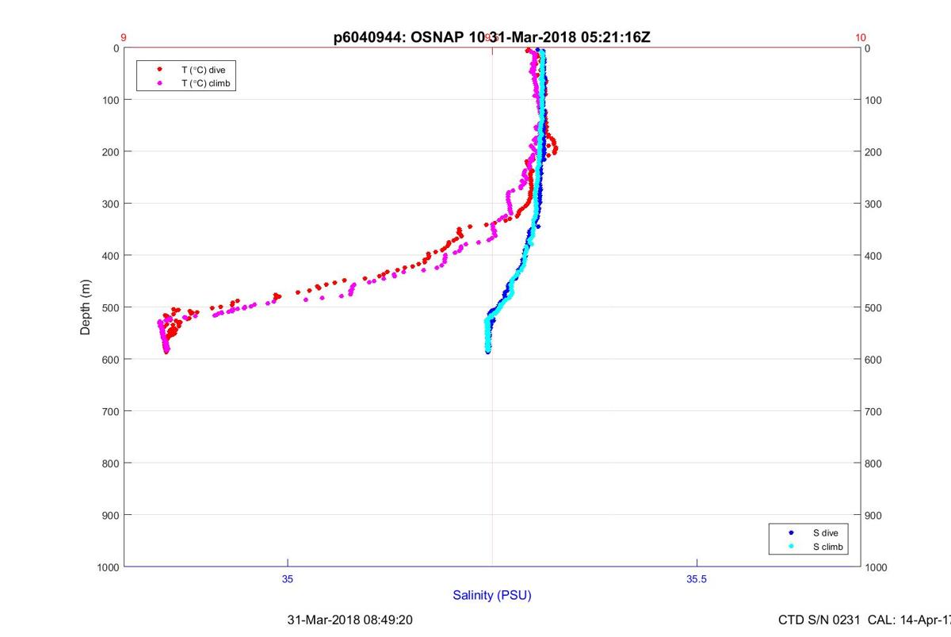Screen dimensions: 951x637
Task: Click the CTD S/N 0231 CAL text
Action: tap(865, 620)
